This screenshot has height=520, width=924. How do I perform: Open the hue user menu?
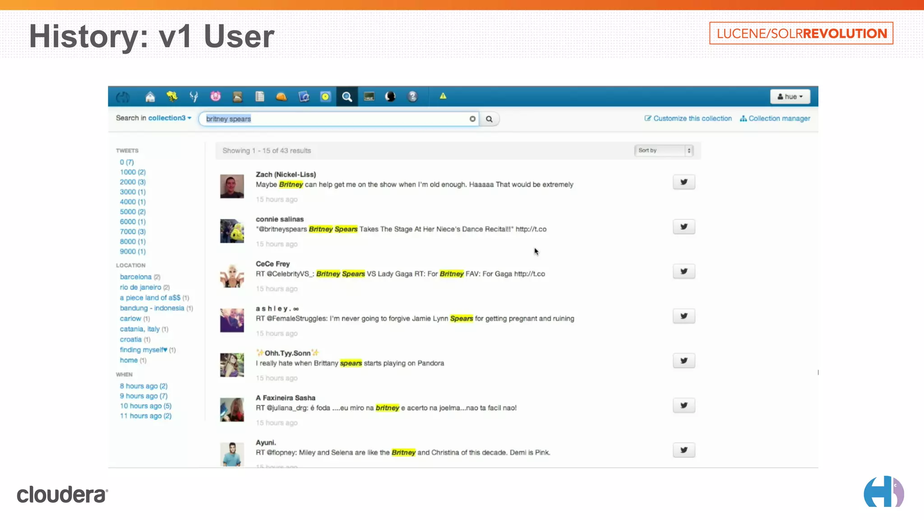point(790,97)
